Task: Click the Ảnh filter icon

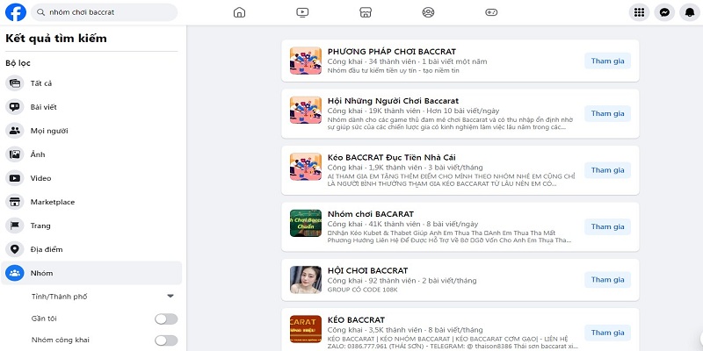Action: pos(15,154)
